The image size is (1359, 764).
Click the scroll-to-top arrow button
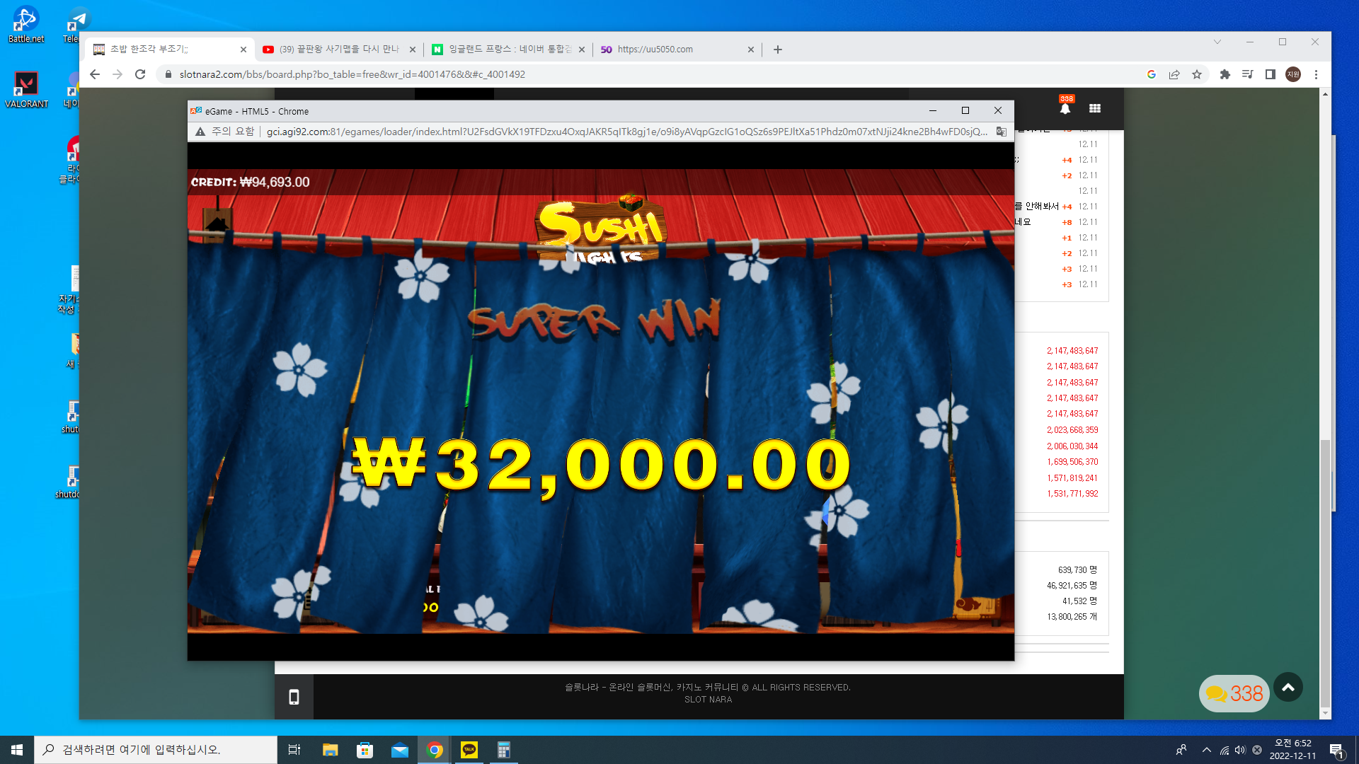click(x=1288, y=687)
